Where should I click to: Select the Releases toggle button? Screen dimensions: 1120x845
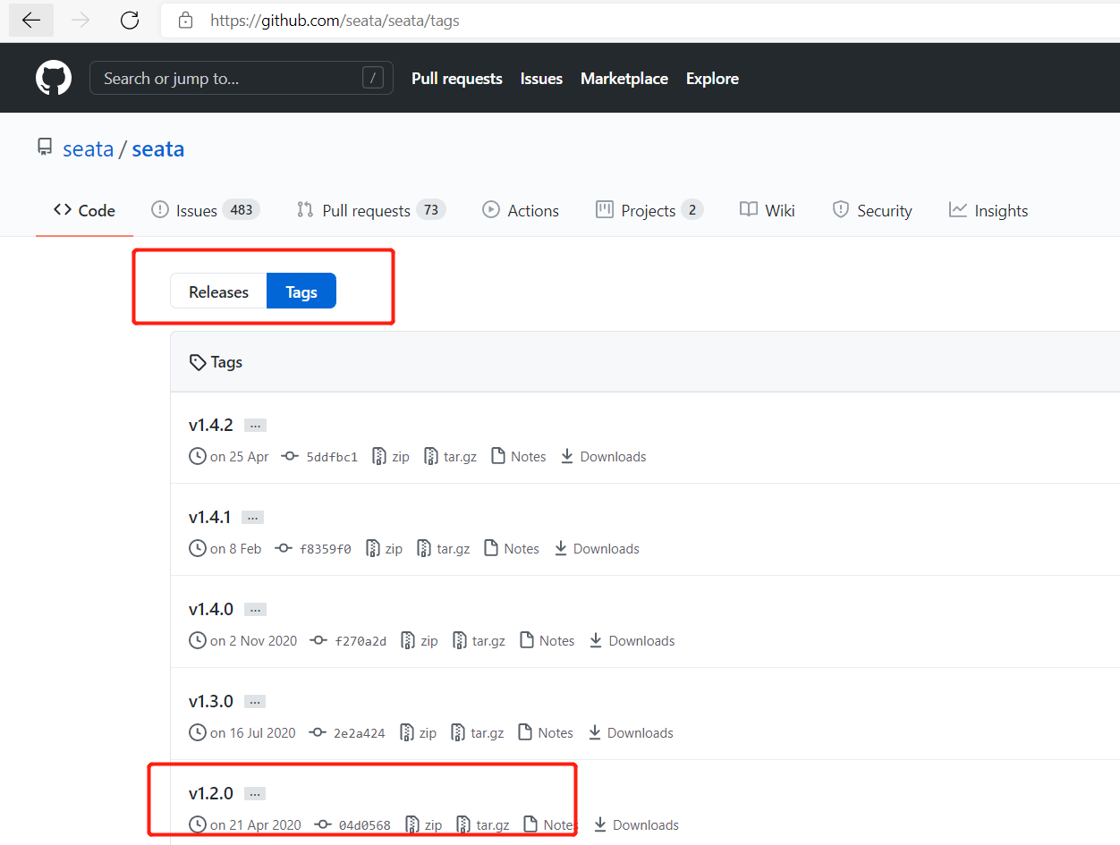pos(218,292)
